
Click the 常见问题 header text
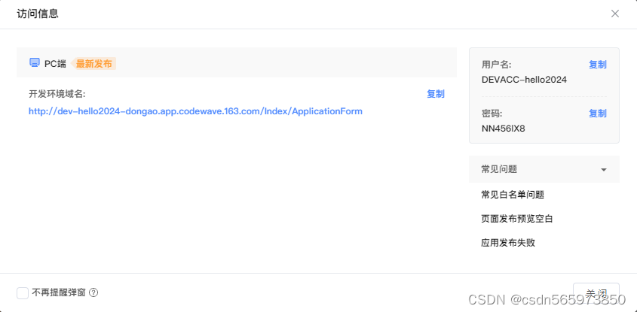tap(499, 169)
